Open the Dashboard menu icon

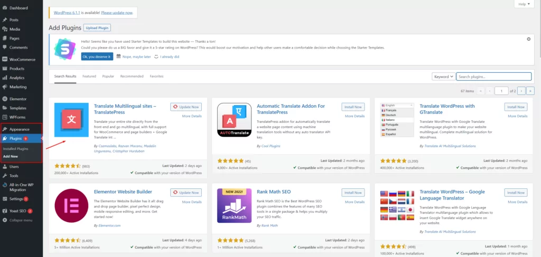coord(5,7)
